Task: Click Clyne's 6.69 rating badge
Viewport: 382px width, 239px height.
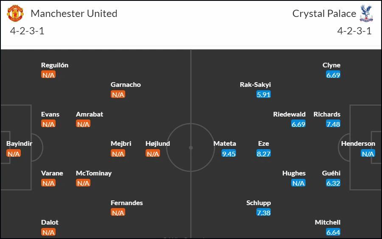Action: [333, 75]
